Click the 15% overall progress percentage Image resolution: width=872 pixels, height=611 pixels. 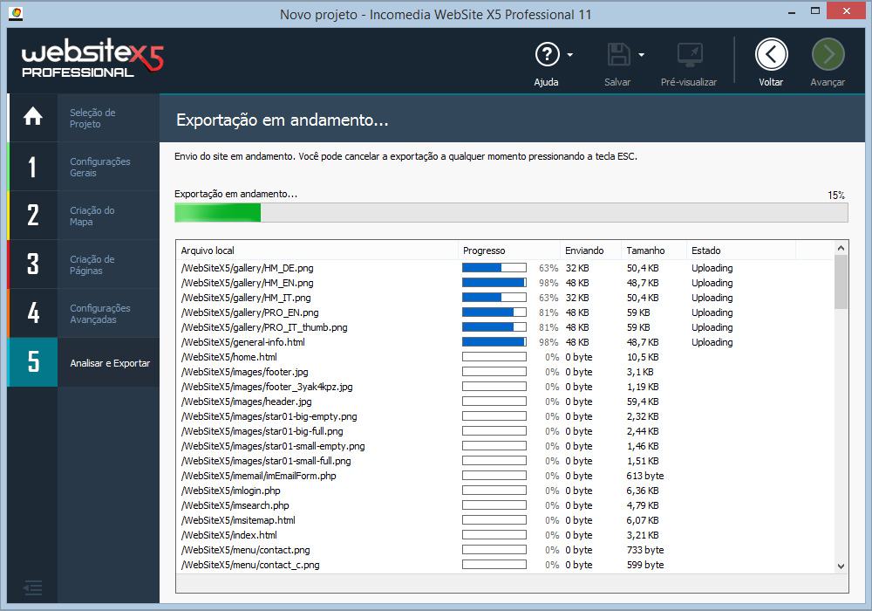pyautogui.click(x=836, y=196)
